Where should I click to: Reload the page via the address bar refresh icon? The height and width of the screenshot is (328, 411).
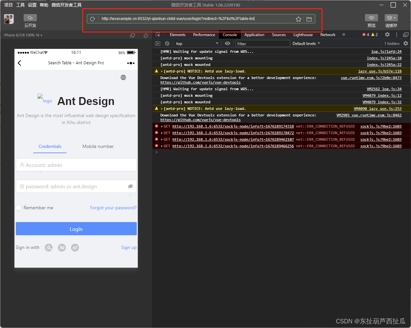[x=93, y=19]
